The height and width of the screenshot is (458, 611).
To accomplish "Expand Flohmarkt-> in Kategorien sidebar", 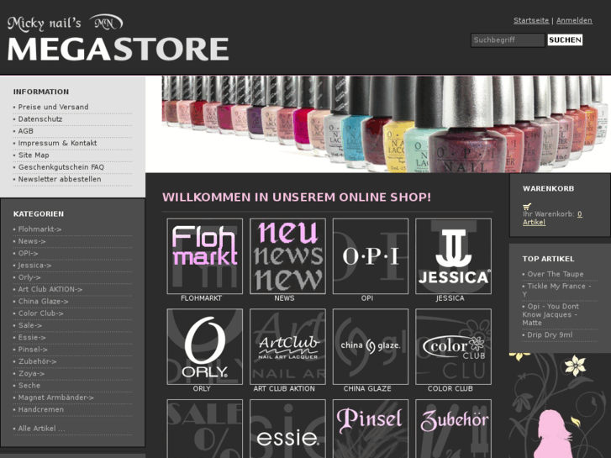I will tap(40, 229).
